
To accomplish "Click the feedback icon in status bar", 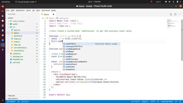I will click(x=176, y=102).
